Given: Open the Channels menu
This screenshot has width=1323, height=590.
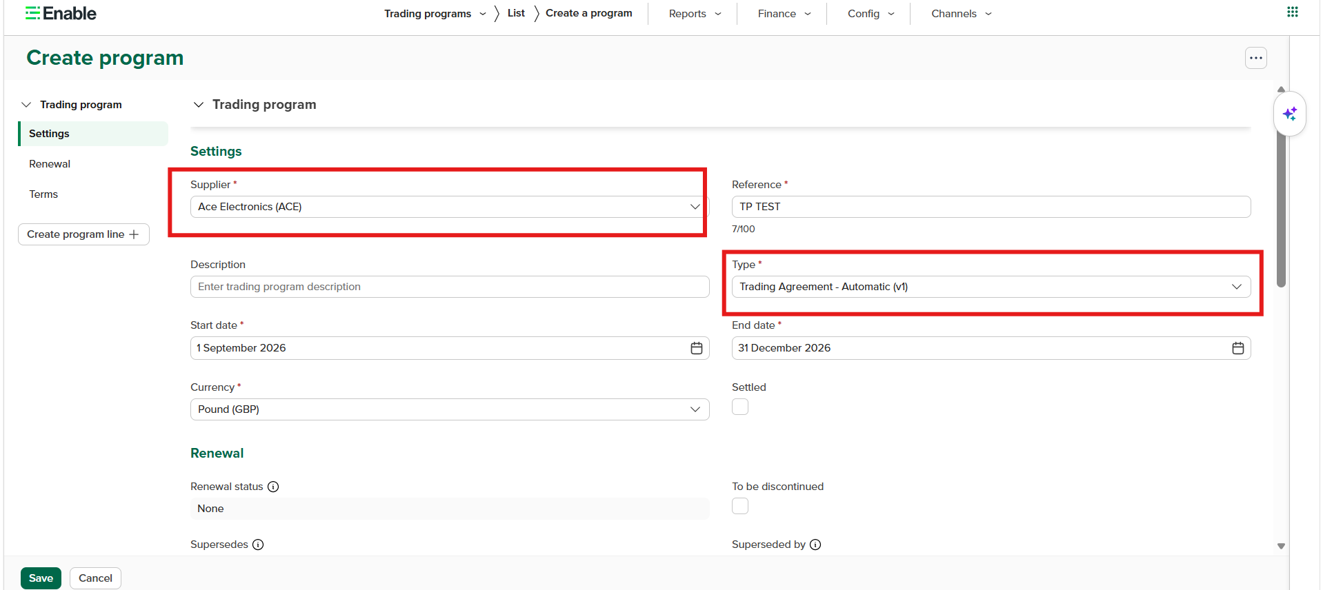Looking at the screenshot, I should point(961,13).
